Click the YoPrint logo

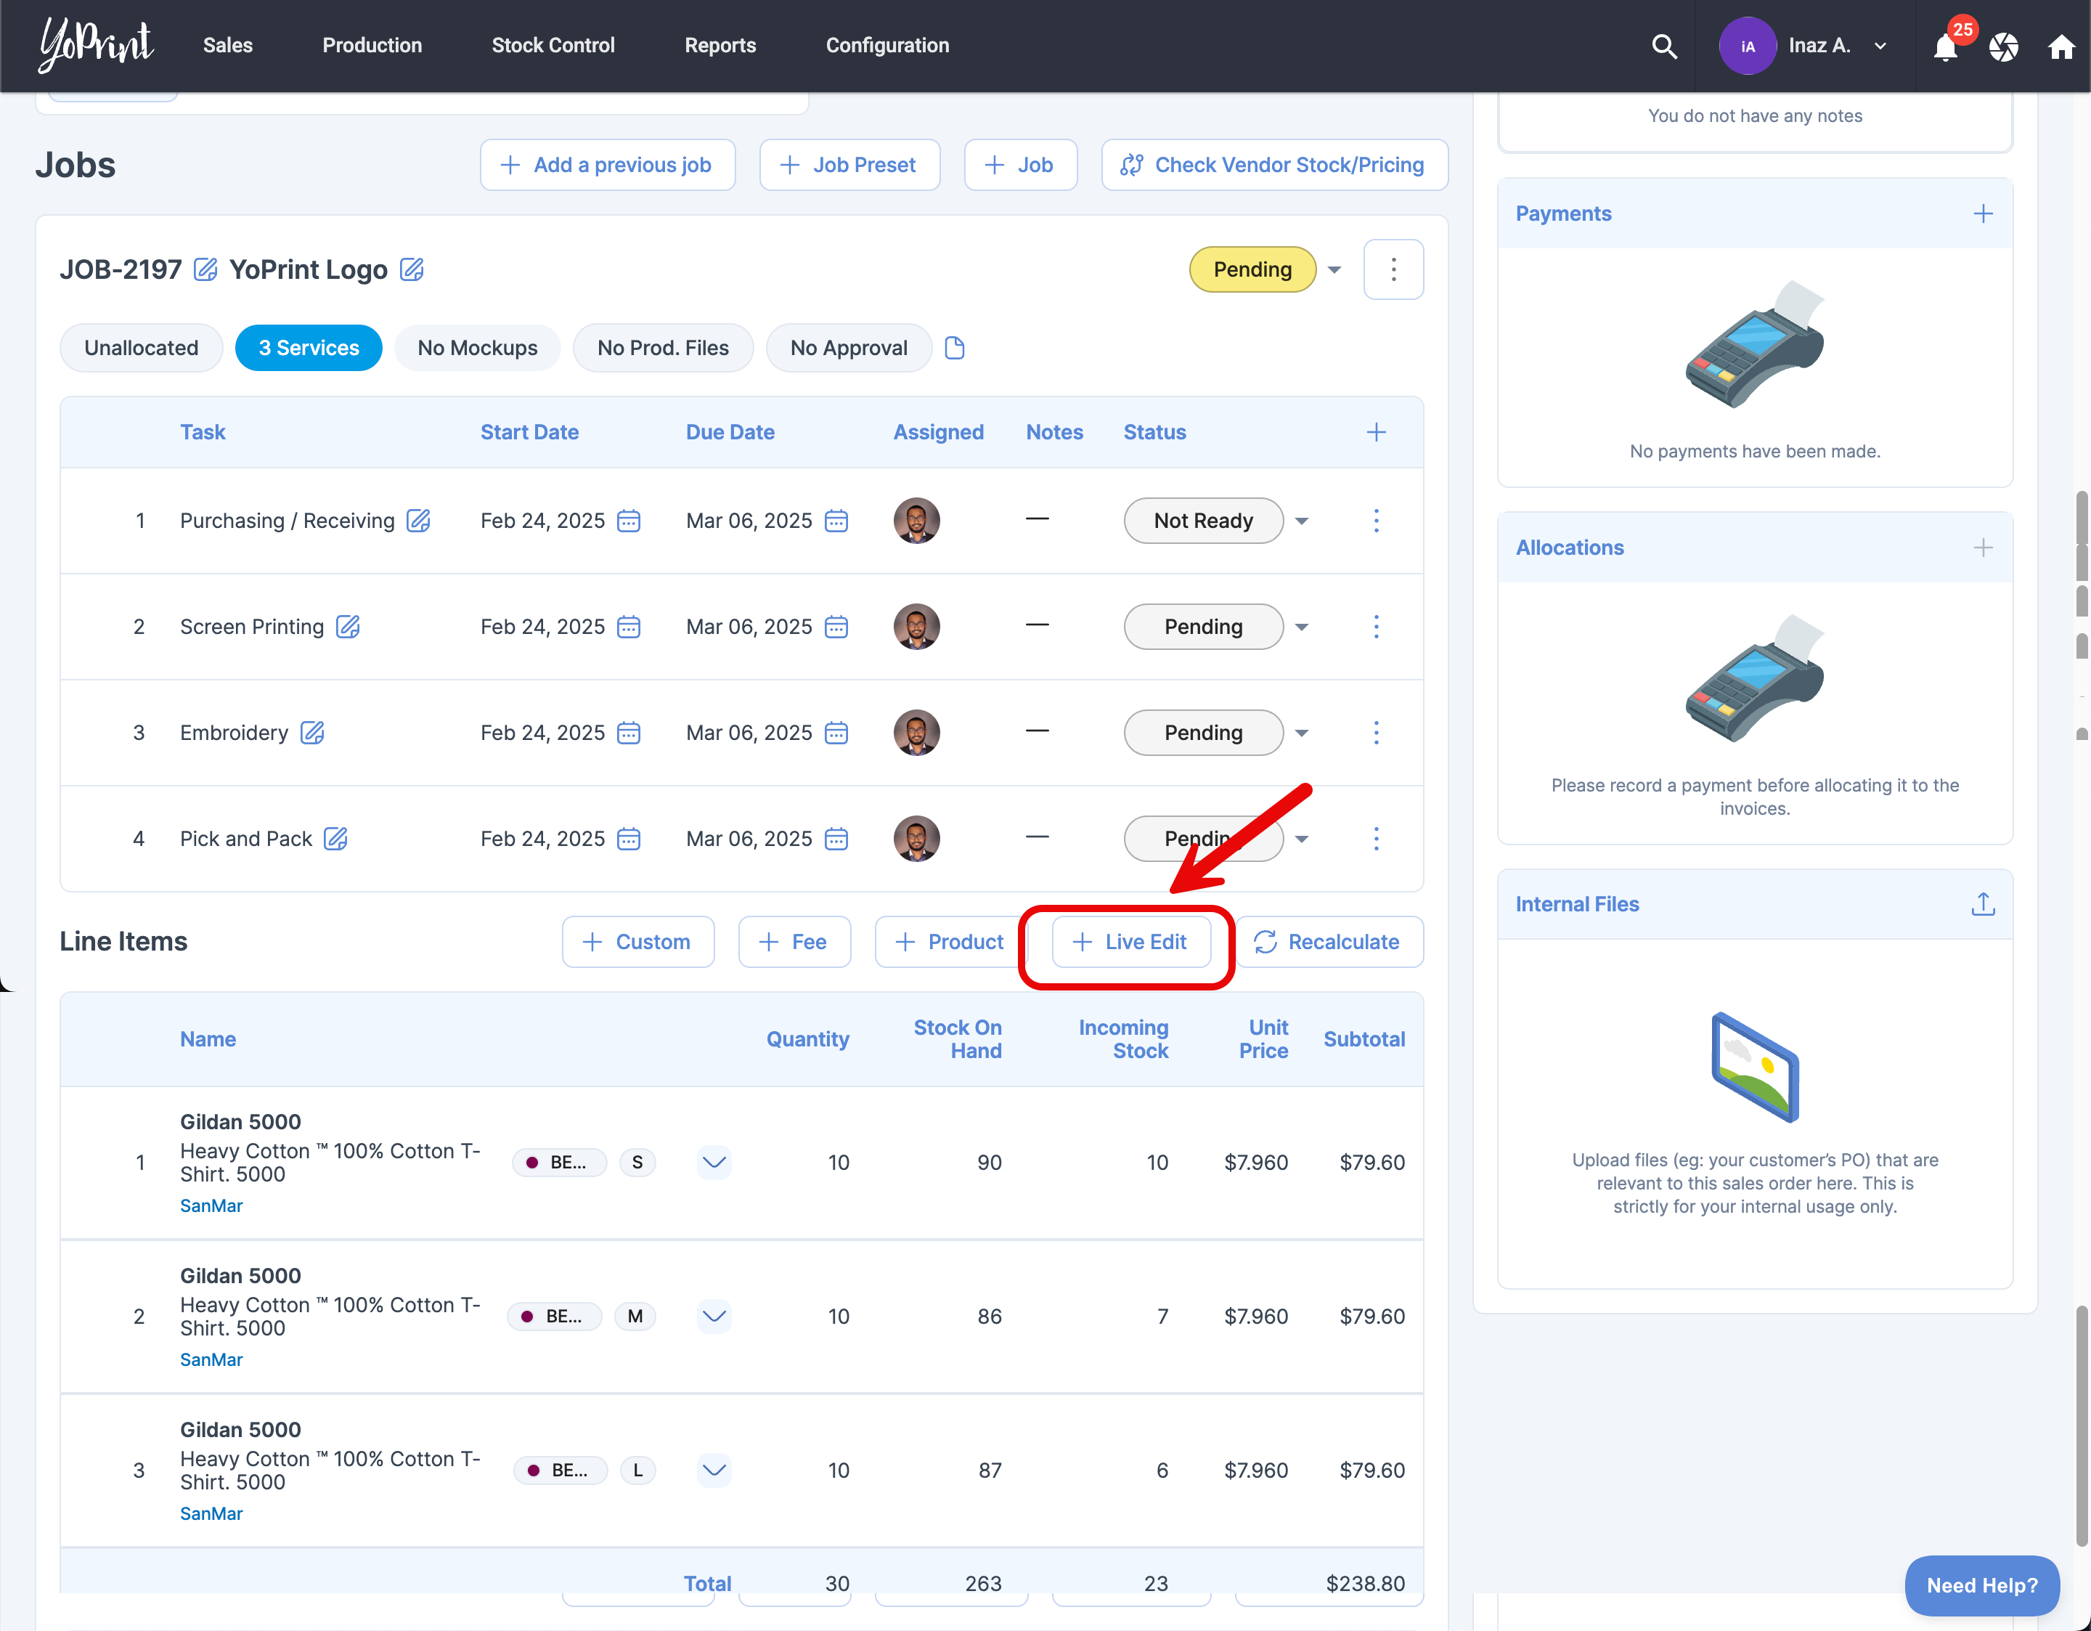[96, 44]
